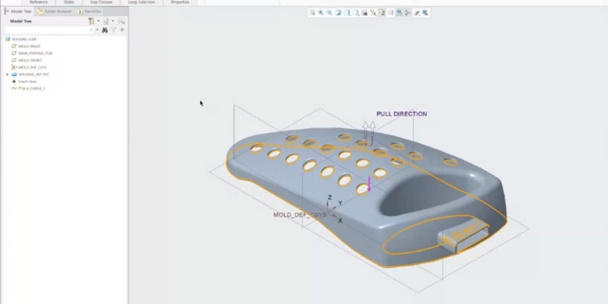Screen dimensions: 608x304
Task: Open the Favorites tab
Action: click(90, 11)
